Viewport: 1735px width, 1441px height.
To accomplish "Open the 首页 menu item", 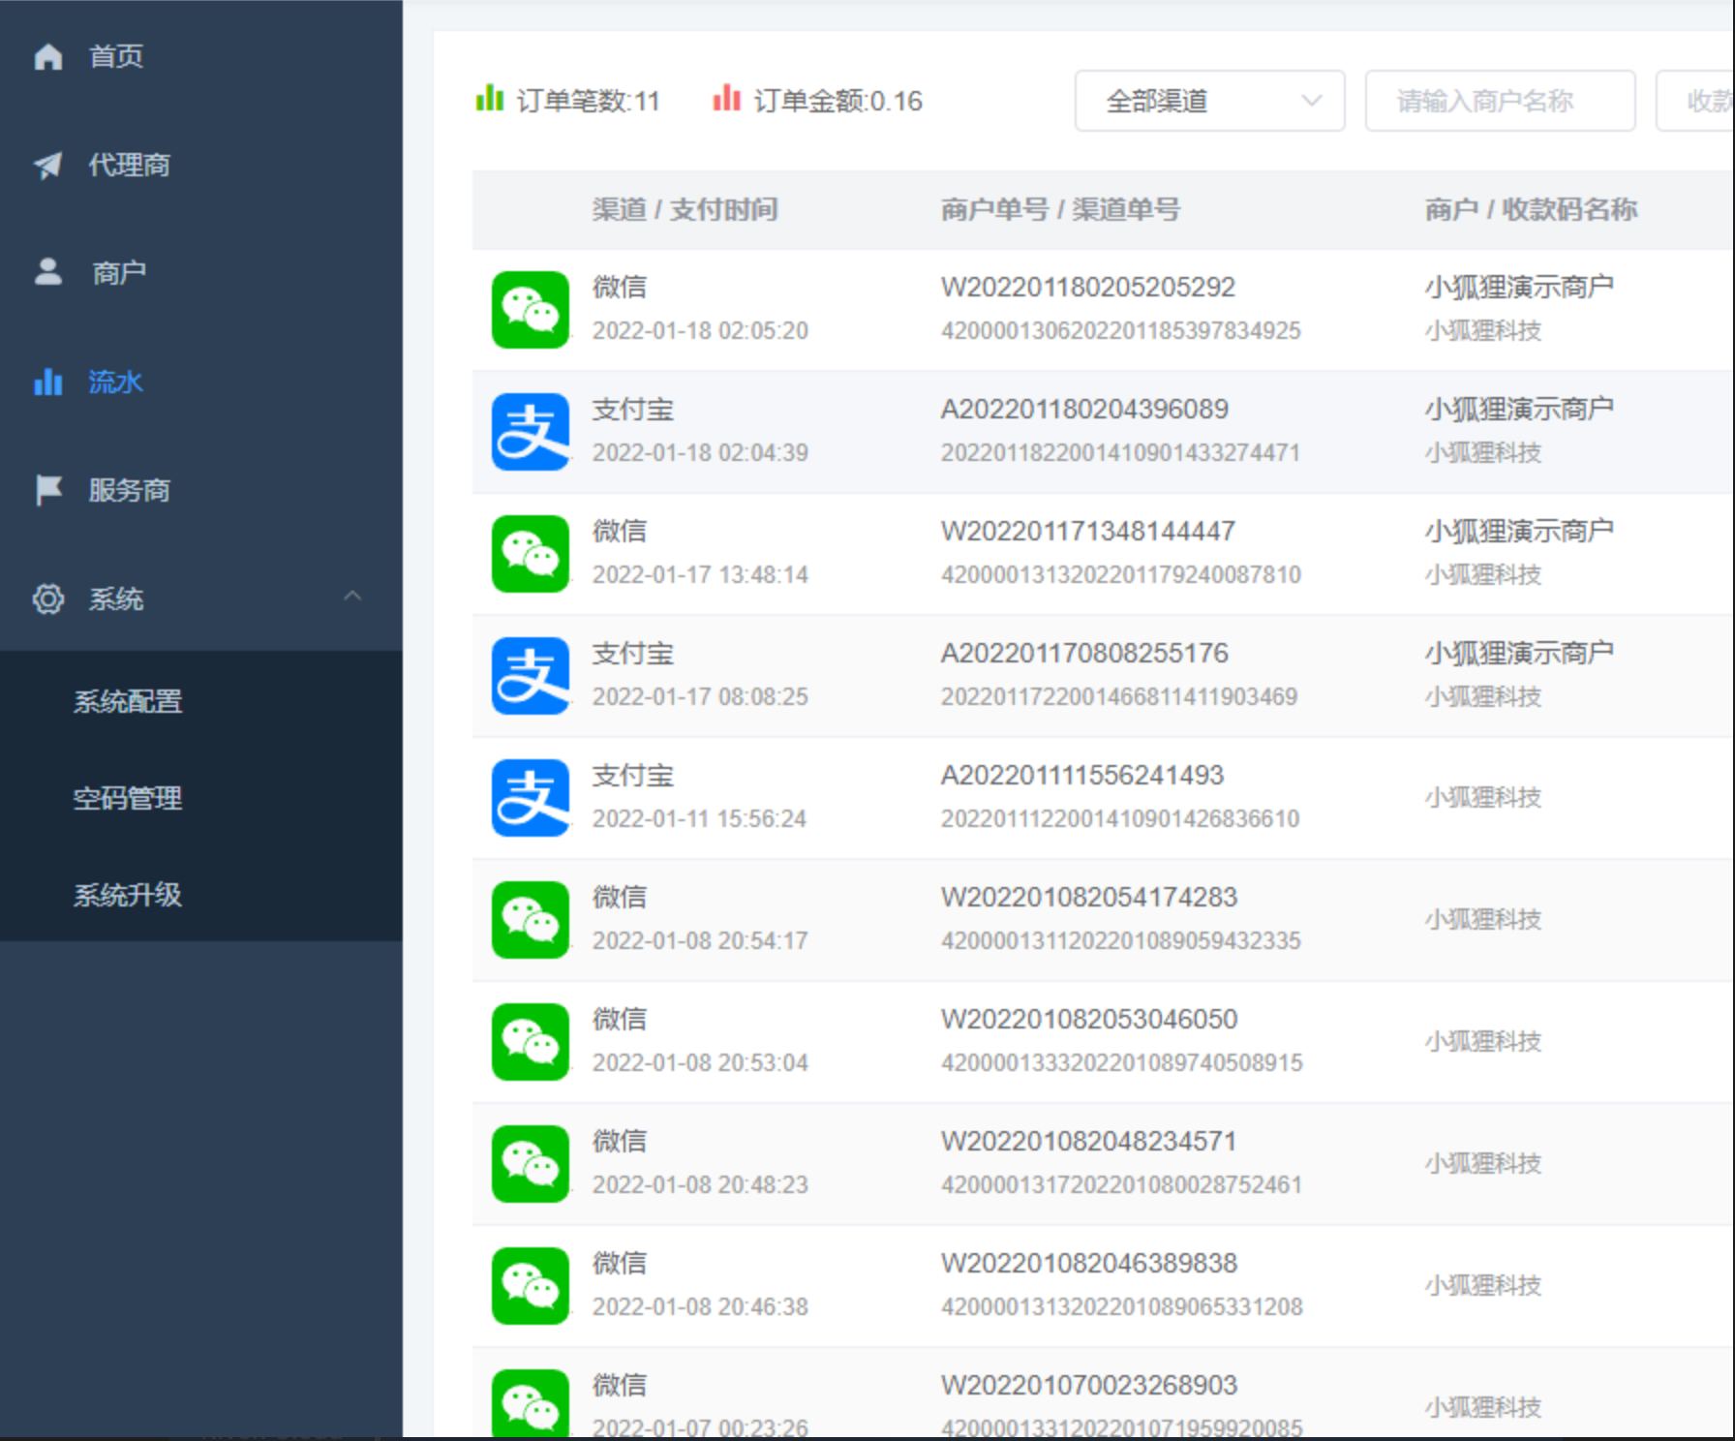I will (200, 56).
